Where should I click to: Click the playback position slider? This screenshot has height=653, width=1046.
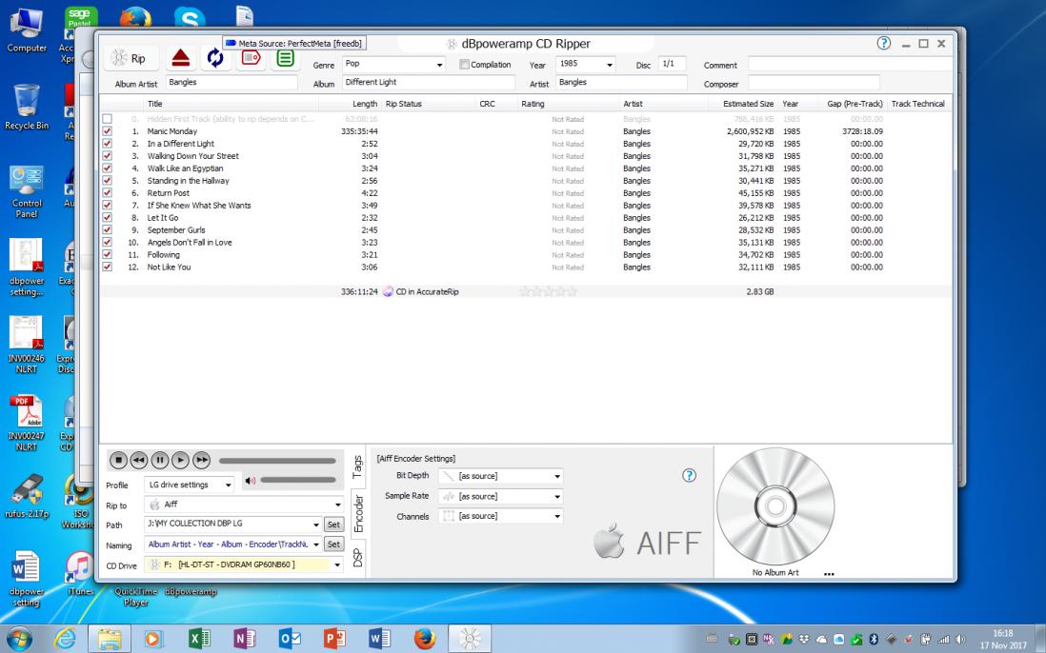coord(277,461)
